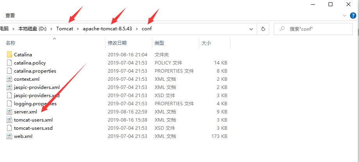Select the jaspic-providers.xml file icon

pyautogui.click(x=9, y=87)
